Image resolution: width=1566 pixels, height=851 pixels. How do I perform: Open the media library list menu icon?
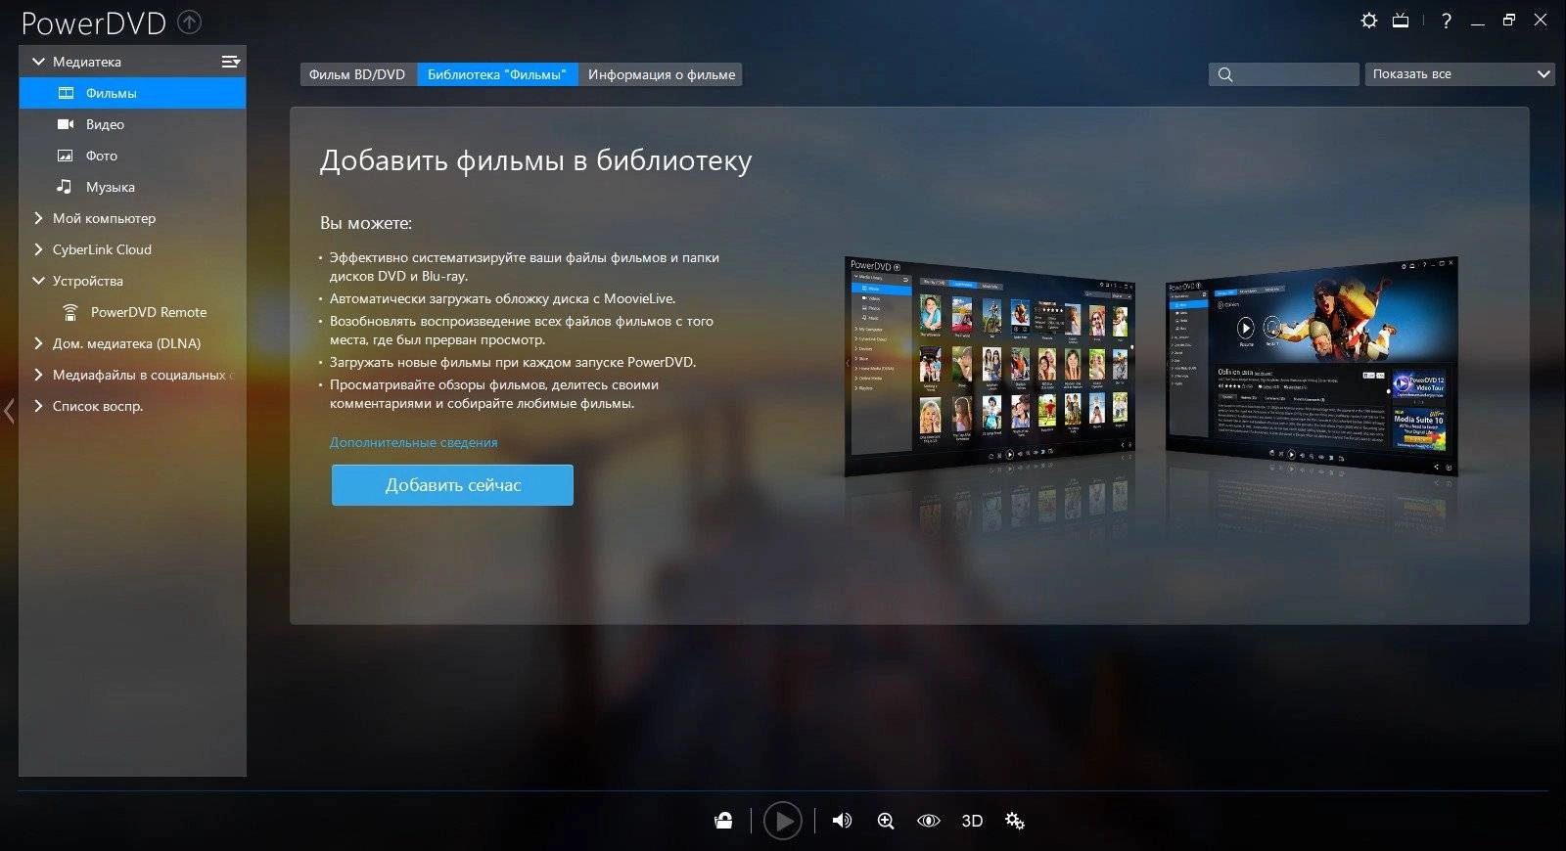231,62
